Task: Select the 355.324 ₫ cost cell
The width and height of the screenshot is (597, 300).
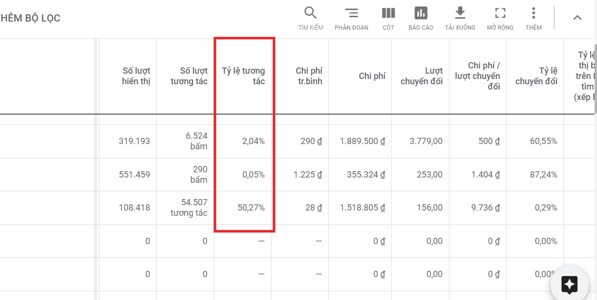Action: pyautogui.click(x=360, y=175)
